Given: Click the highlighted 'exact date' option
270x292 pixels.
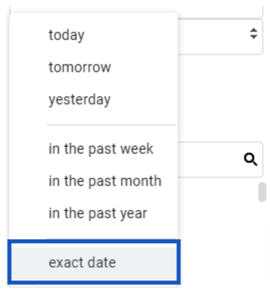Looking at the screenshot, I should pyautogui.click(x=94, y=262).
